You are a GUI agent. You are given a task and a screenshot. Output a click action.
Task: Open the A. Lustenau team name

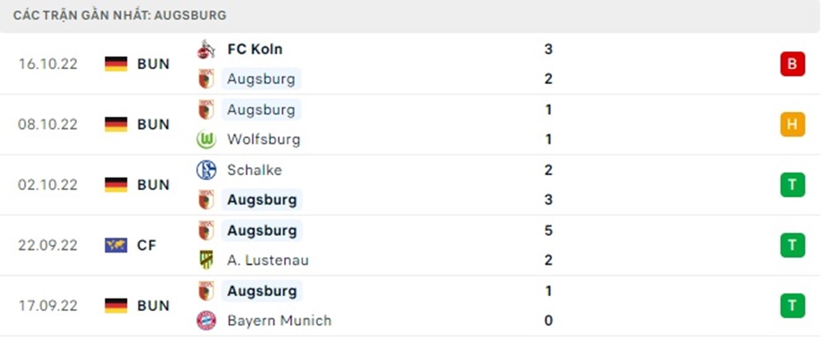point(268,260)
